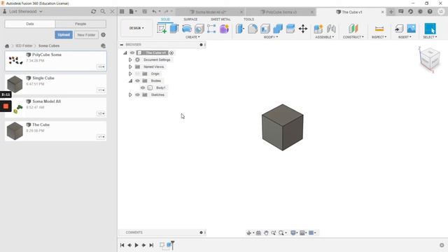Jump to timeline start
The height and width of the screenshot is (252, 448).
pyautogui.click(x=122, y=245)
